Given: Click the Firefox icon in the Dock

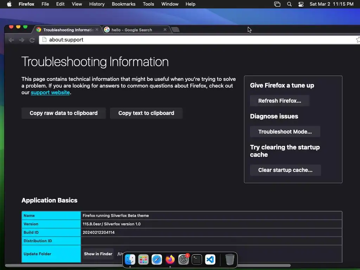Looking at the screenshot, I should [x=170, y=260].
